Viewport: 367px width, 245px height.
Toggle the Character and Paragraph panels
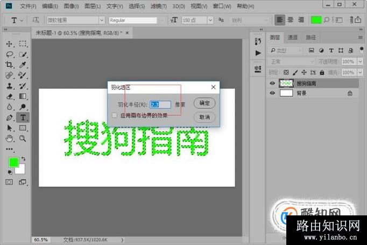click(339, 20)
